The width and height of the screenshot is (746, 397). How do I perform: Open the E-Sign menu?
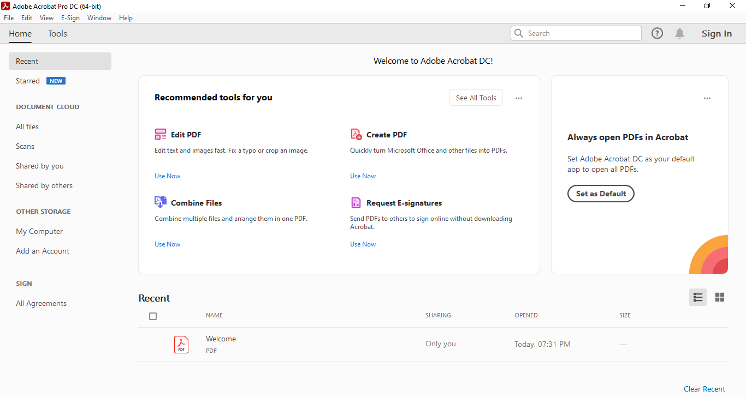[70, 18]
